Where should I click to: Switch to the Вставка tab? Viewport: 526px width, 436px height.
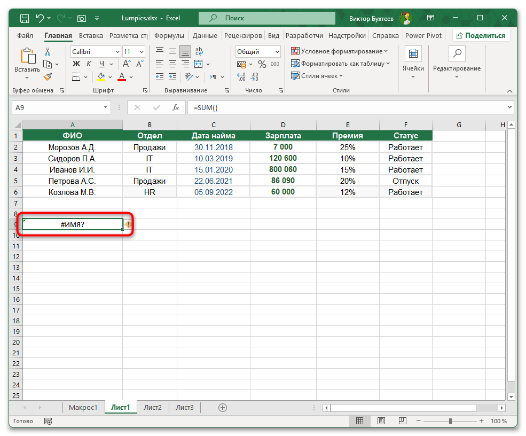pyautogui.click(x=91, y=36)
